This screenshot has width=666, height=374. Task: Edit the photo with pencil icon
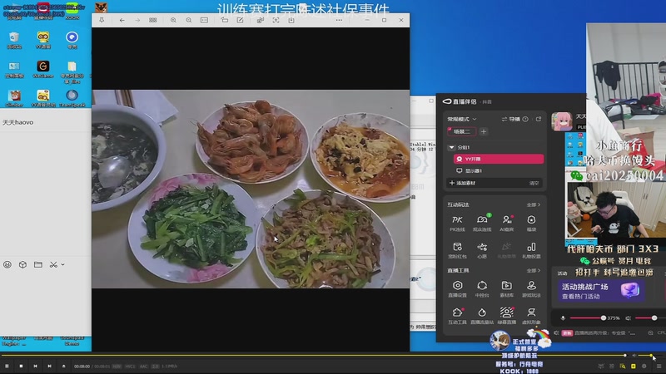point(240,20)
